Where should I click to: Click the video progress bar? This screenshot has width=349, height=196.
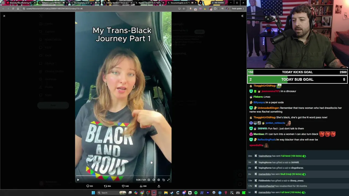(x=123, y=176)
